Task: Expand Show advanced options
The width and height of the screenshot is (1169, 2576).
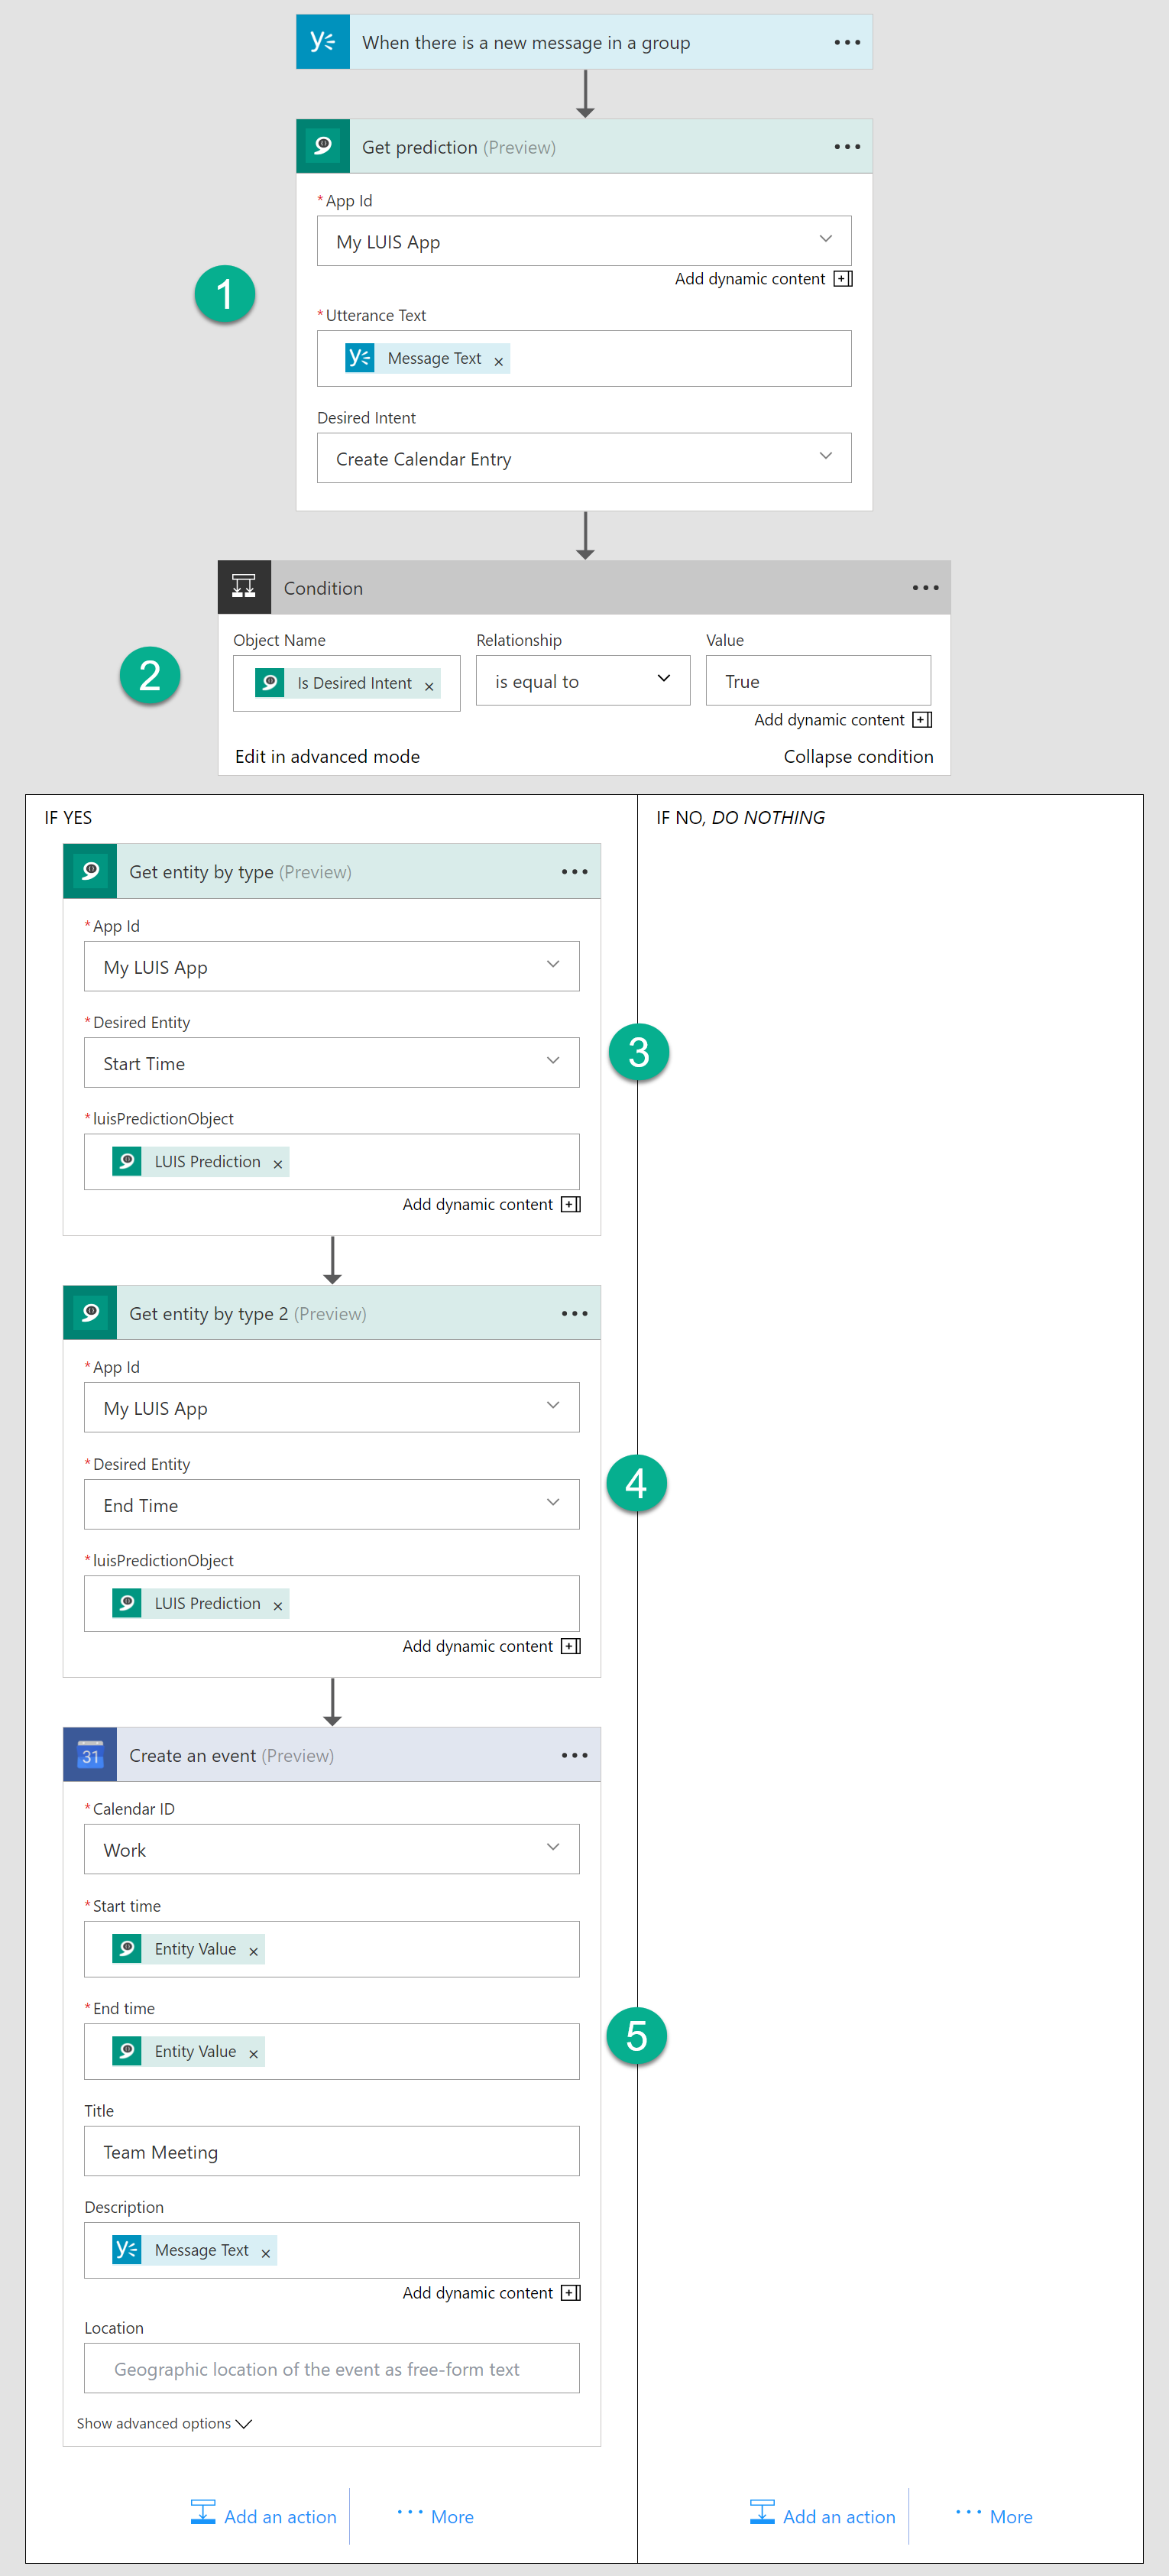Action: click(x=164, y=2423)
